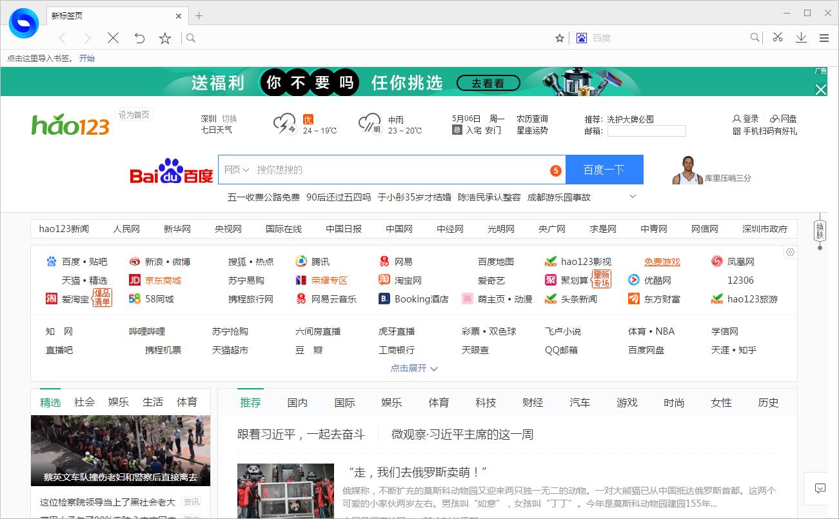Expand more sites with 点击展开

pos(414,368)
